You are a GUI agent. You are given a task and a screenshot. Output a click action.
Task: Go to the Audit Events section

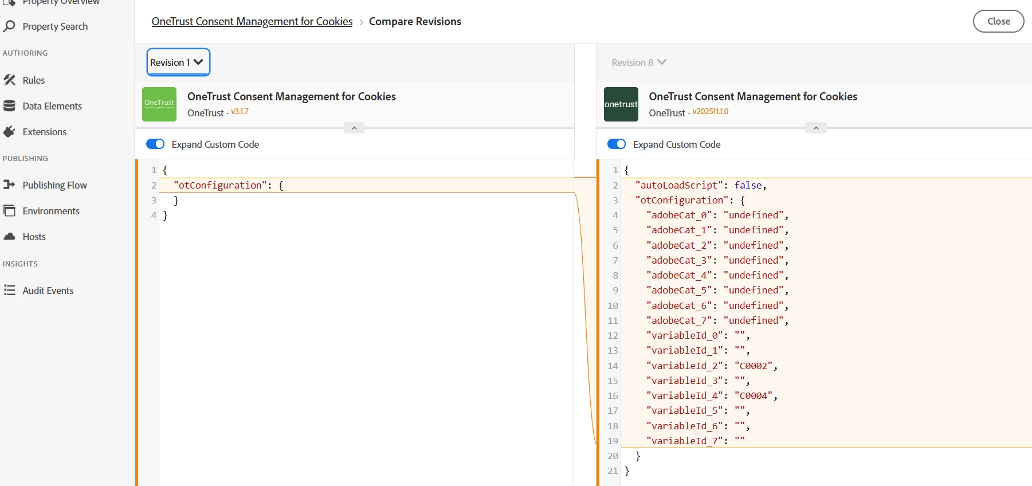pos(48,291)
